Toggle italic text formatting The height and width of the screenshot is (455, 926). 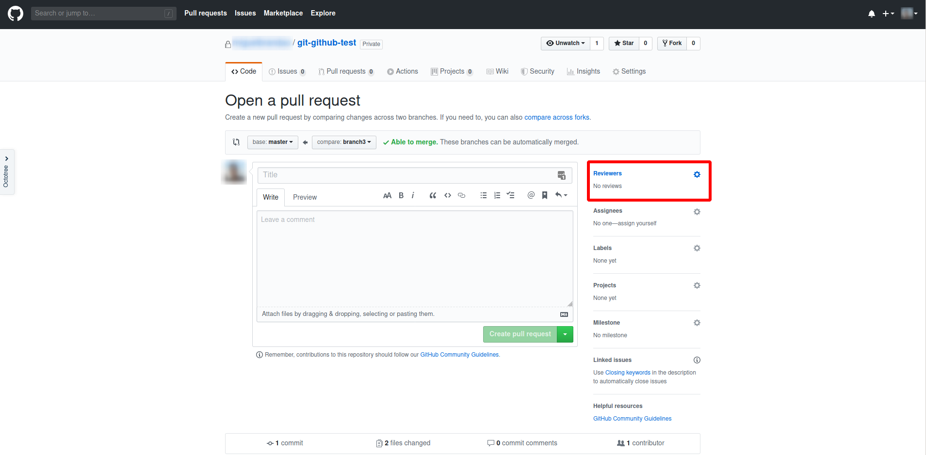point(413,195)
